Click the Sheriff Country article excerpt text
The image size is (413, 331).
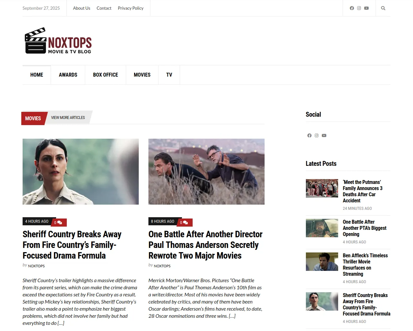click(80, 302)
